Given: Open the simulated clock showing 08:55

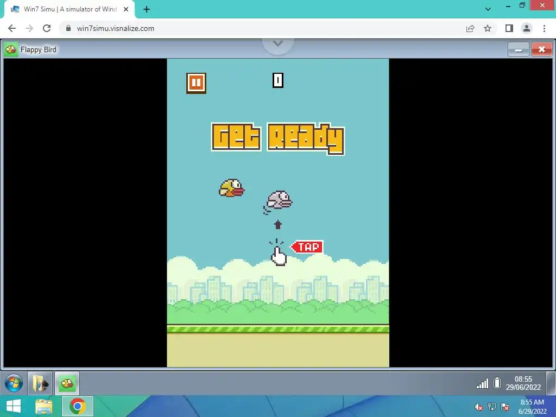Looking at the screenshot, I should point(523,383).
